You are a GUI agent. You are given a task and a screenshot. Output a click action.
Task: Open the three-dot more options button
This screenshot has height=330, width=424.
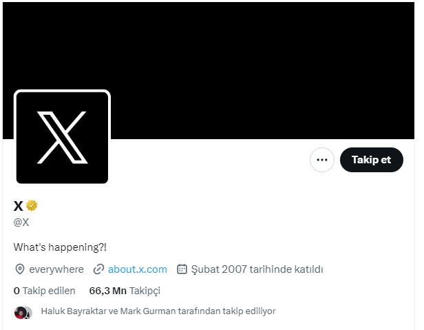[x=322, y=160]
